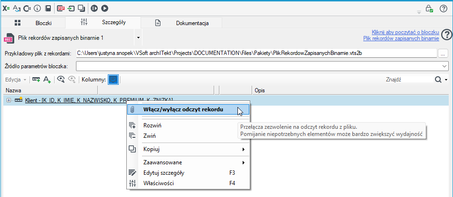Screen dimensions: 453x197
Task: Click the Opis column header
Action: click(x=350, y=90)
